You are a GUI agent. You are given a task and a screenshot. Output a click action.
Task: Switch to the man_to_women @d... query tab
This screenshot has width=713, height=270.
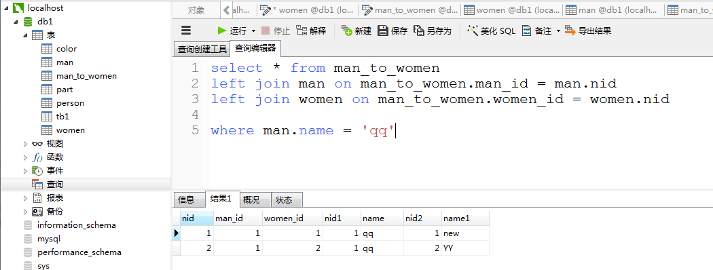point(409,10)
